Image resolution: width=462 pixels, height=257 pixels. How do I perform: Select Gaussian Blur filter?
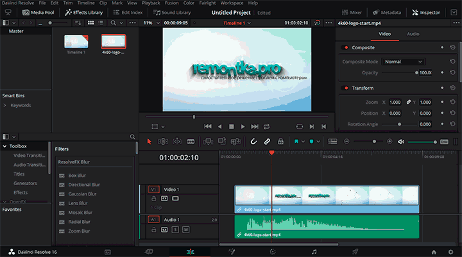click(x=82, y=194)
